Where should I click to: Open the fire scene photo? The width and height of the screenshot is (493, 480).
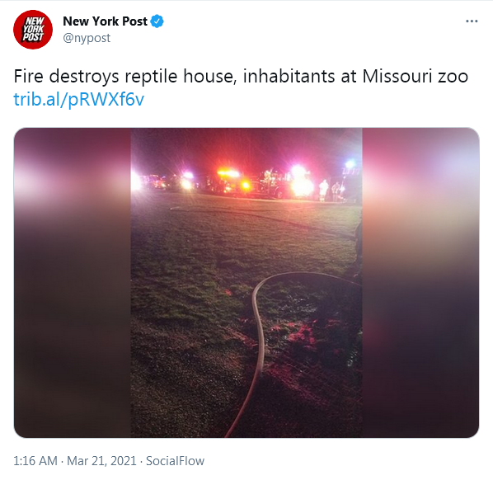coord(246,282)
